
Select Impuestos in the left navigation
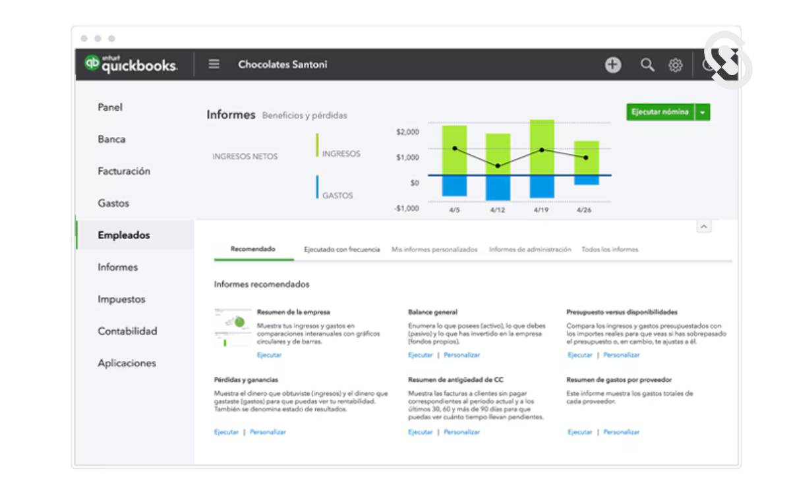click(121, 299)
